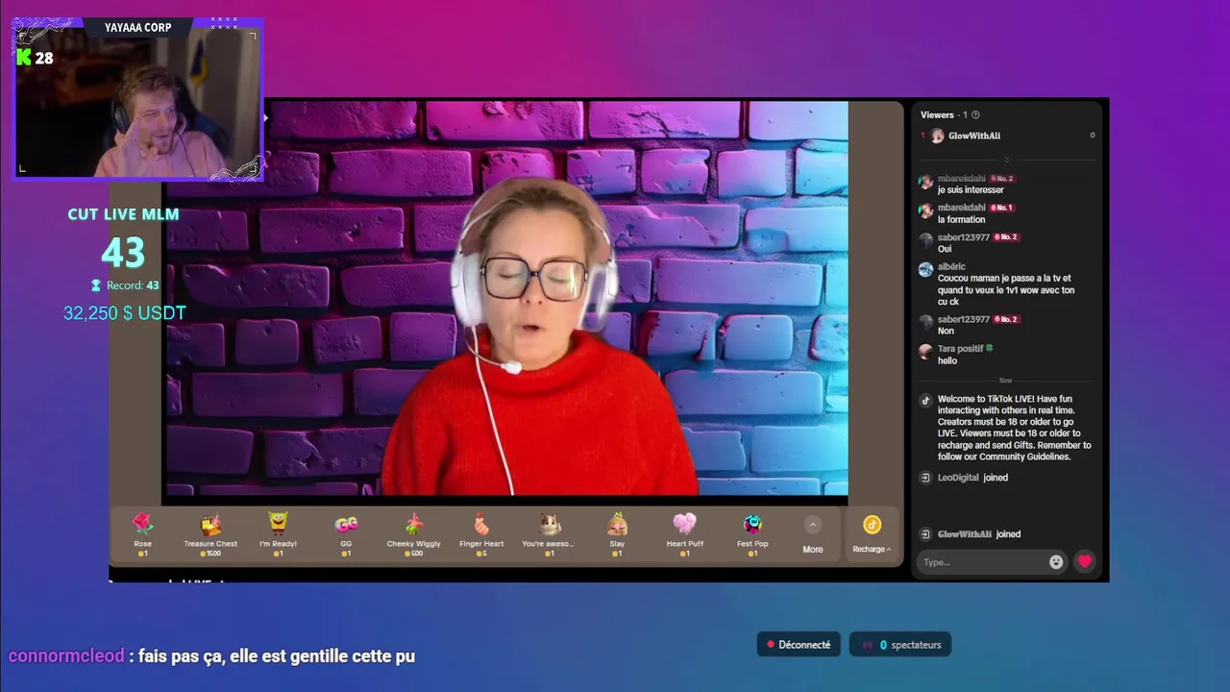Viewport: 1230px width, 692px height.
Task: Send the Finger Heart gift
Action: pos(481,534)
